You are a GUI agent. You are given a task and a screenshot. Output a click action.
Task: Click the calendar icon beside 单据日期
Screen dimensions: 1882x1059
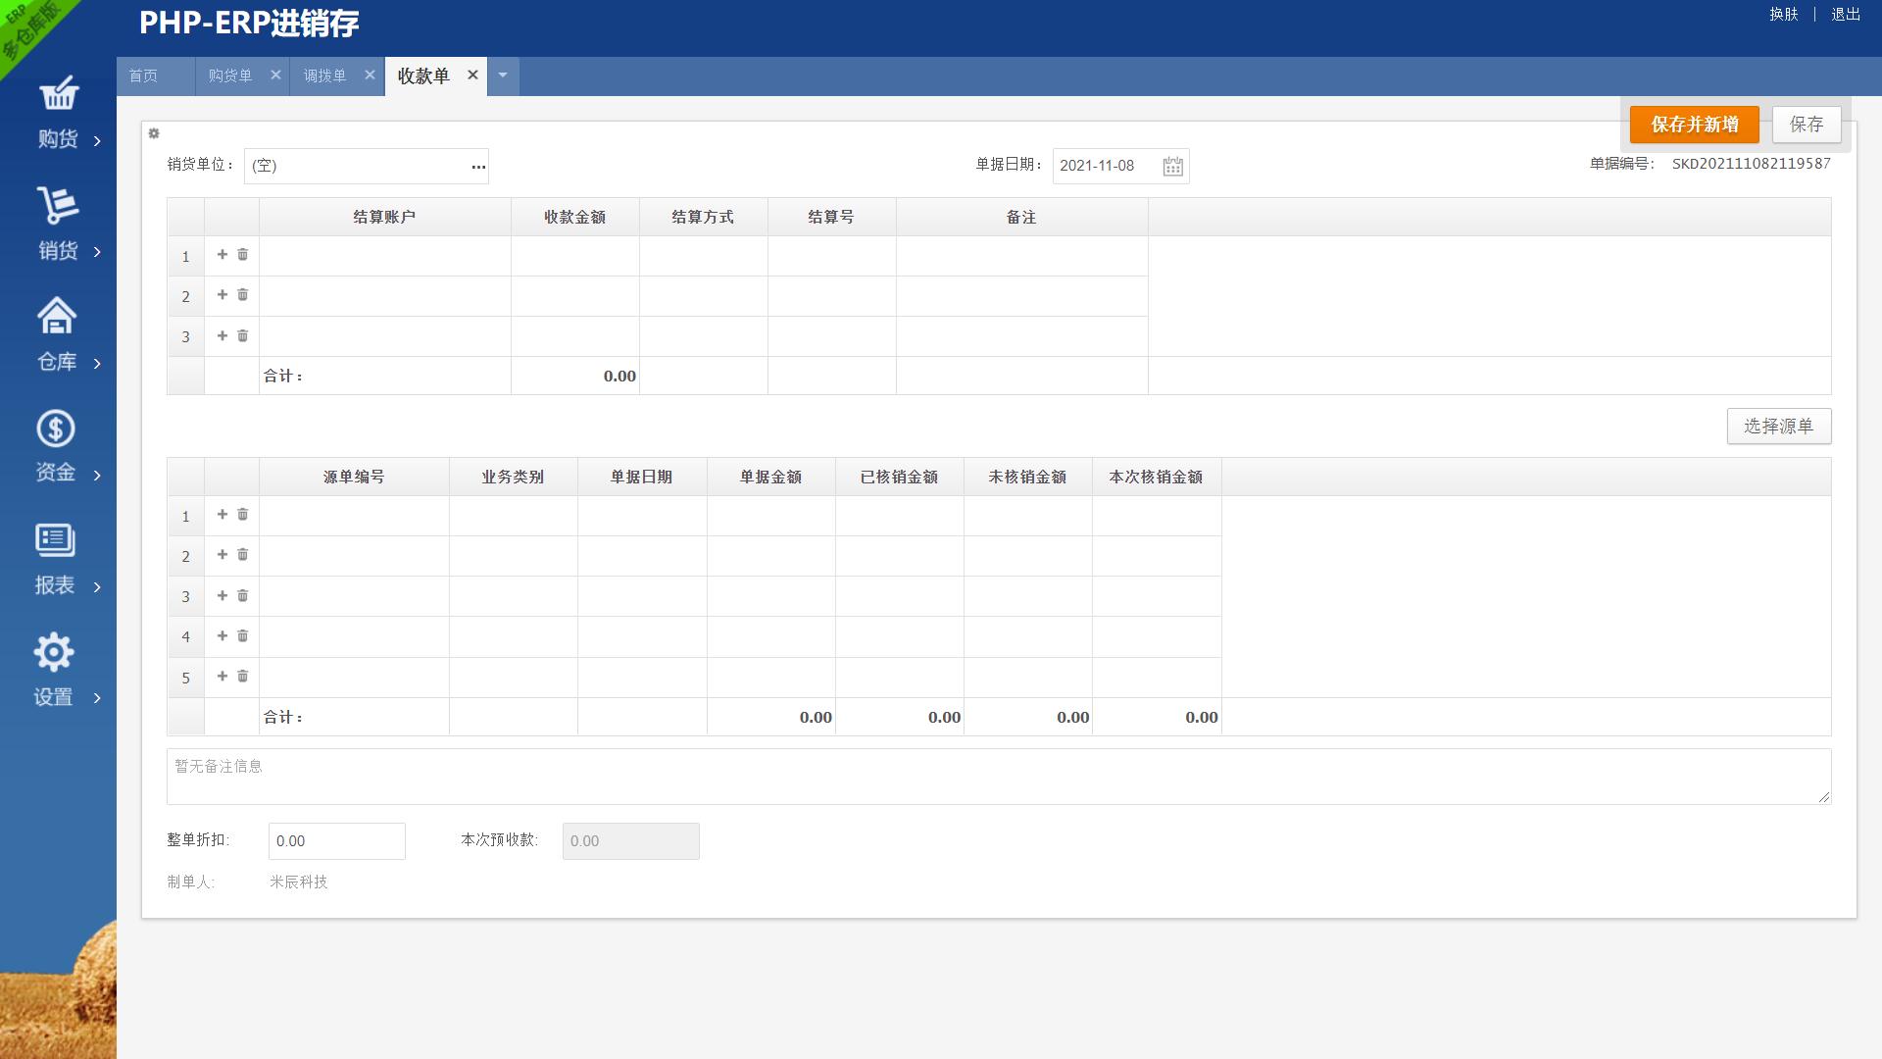[1173, 166]
